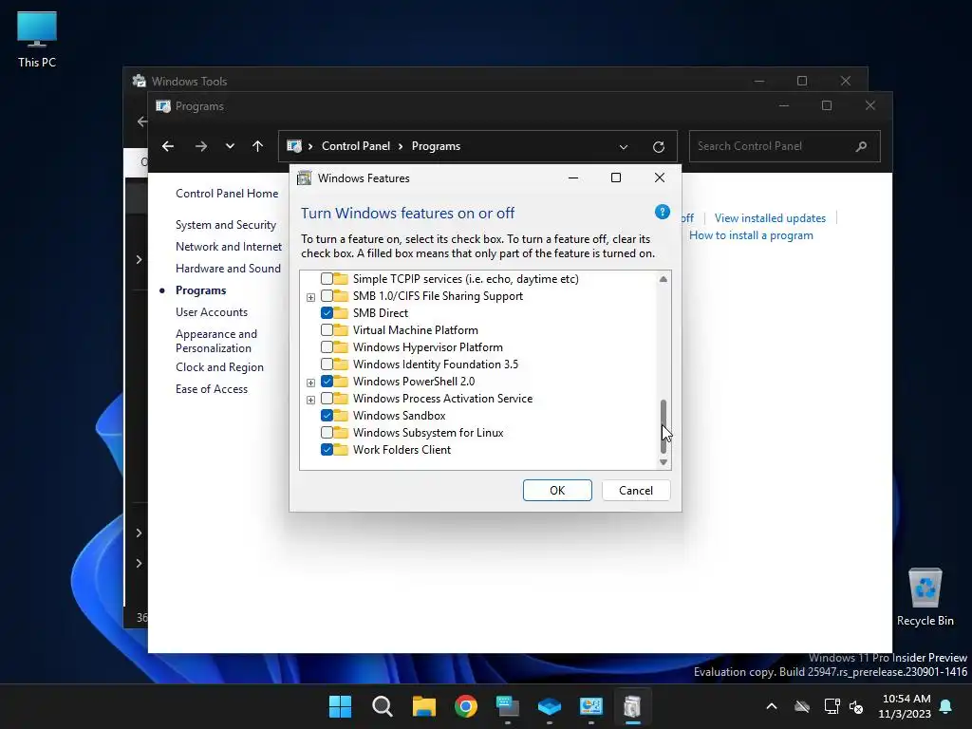Expand chevron after Control Panel breadcrumb
This screenshot has width=972, height=729.
(x=401, y=146)
